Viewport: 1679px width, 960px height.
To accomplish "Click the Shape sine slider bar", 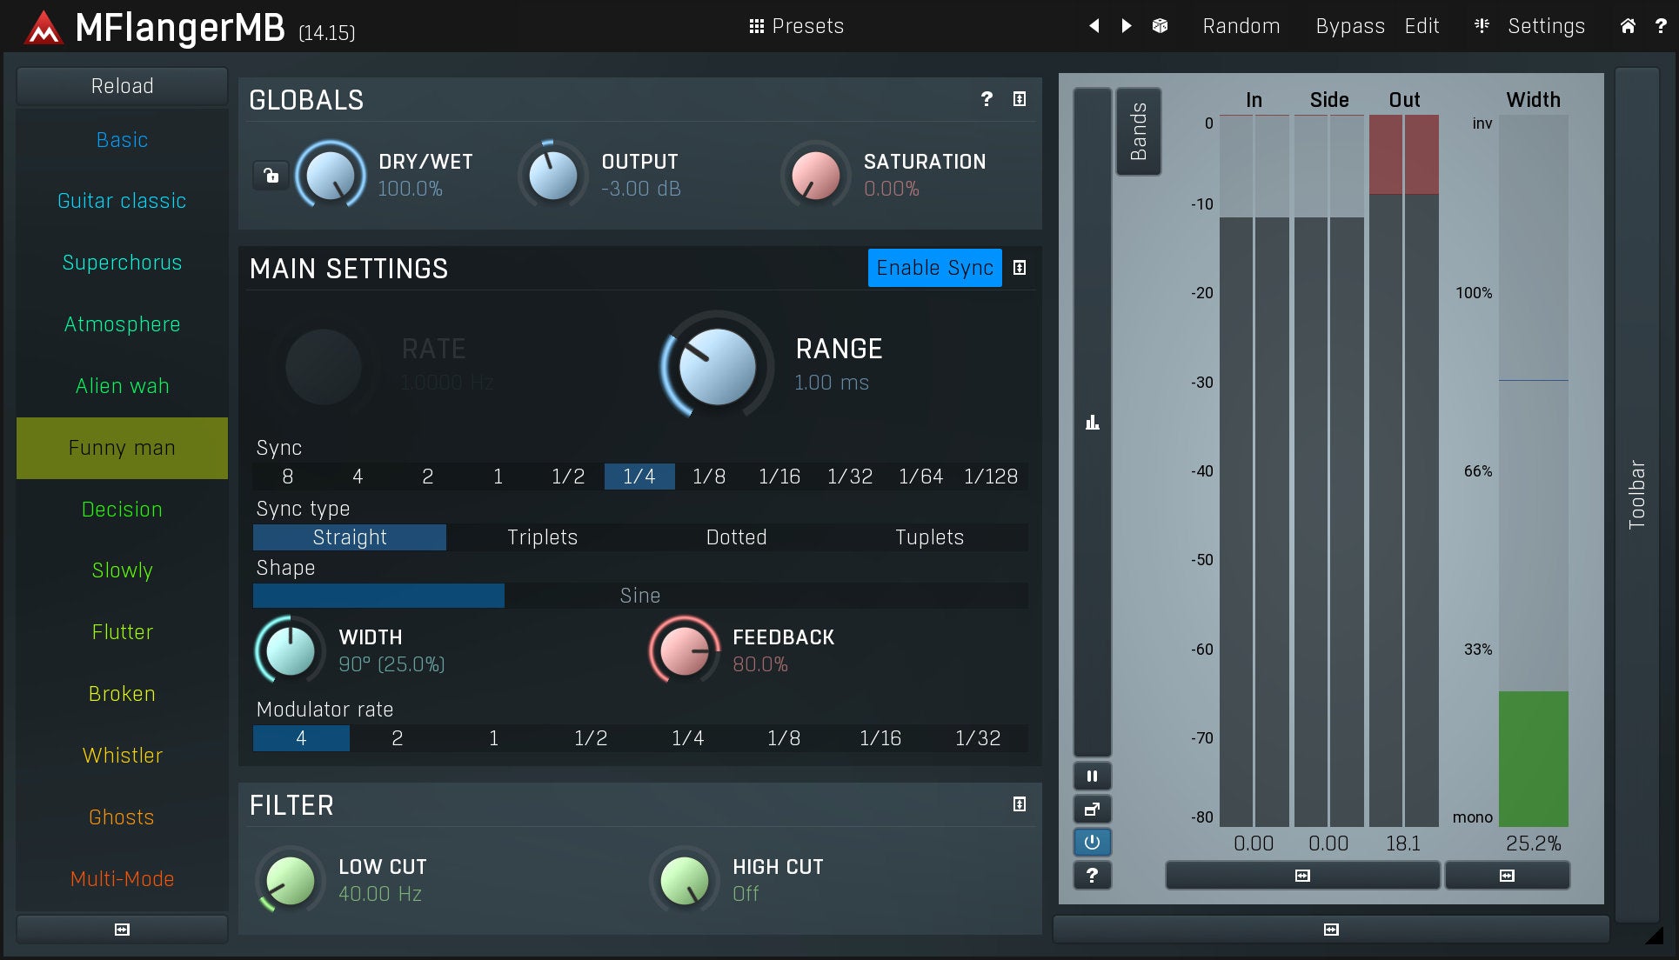I will pyautogui.click(x=639, y=596).
